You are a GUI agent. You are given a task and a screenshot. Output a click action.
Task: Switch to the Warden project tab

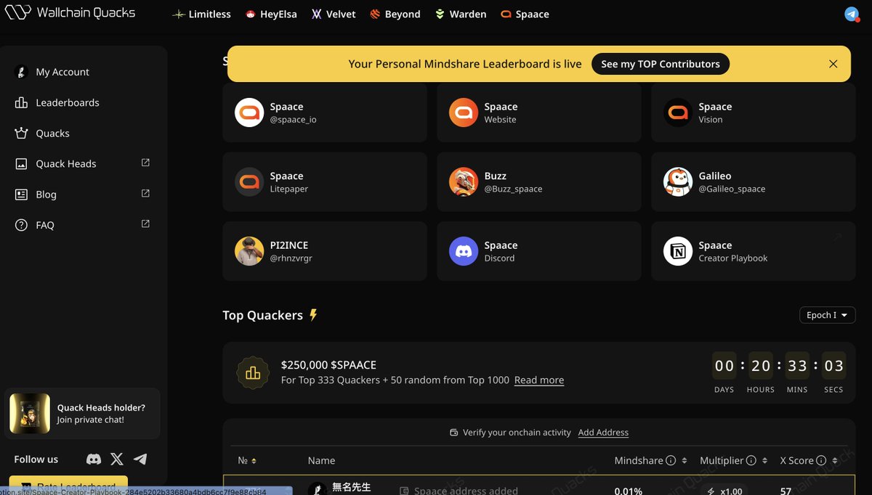(461, 14)
